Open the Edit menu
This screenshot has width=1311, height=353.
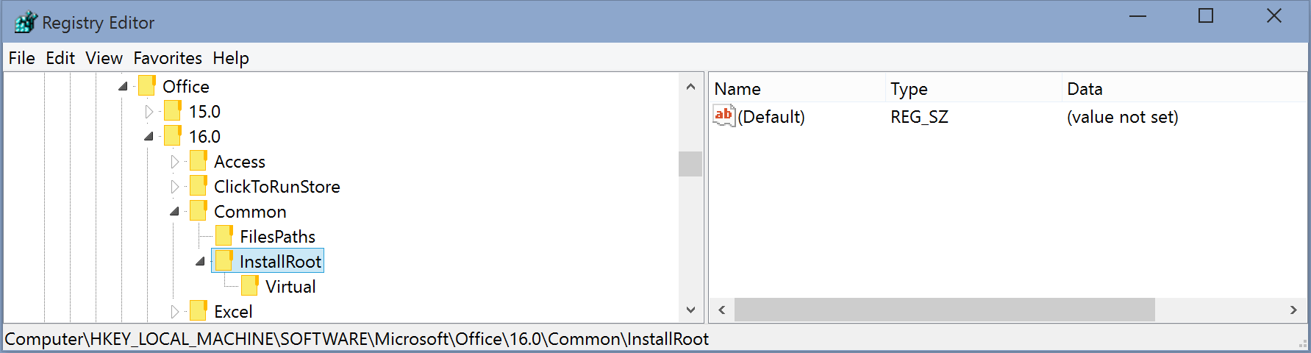(x=60, y=58)
